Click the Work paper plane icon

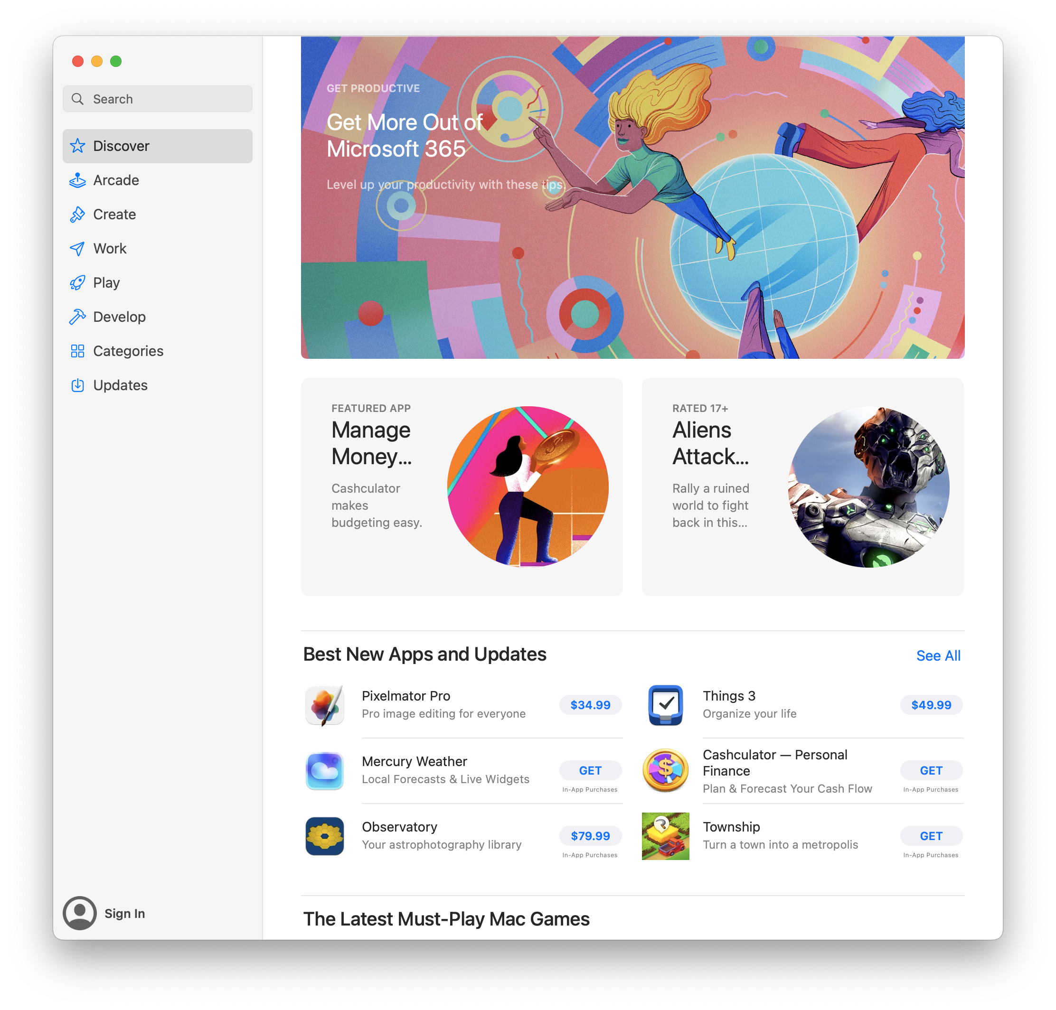pyautogui.click(x=77, y=249)
